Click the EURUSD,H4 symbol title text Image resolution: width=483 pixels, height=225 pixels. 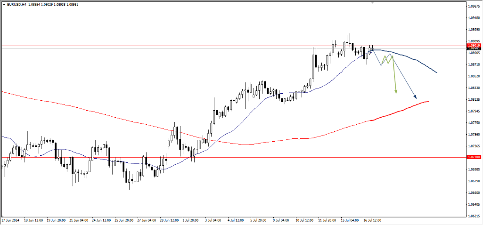(x=17, y=5)
